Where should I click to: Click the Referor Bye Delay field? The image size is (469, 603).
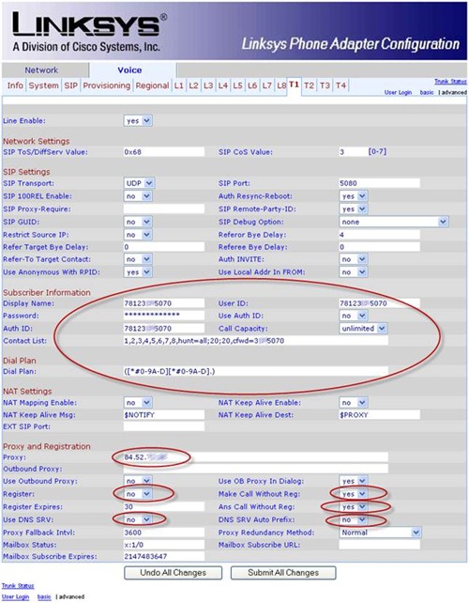(380, 235)
